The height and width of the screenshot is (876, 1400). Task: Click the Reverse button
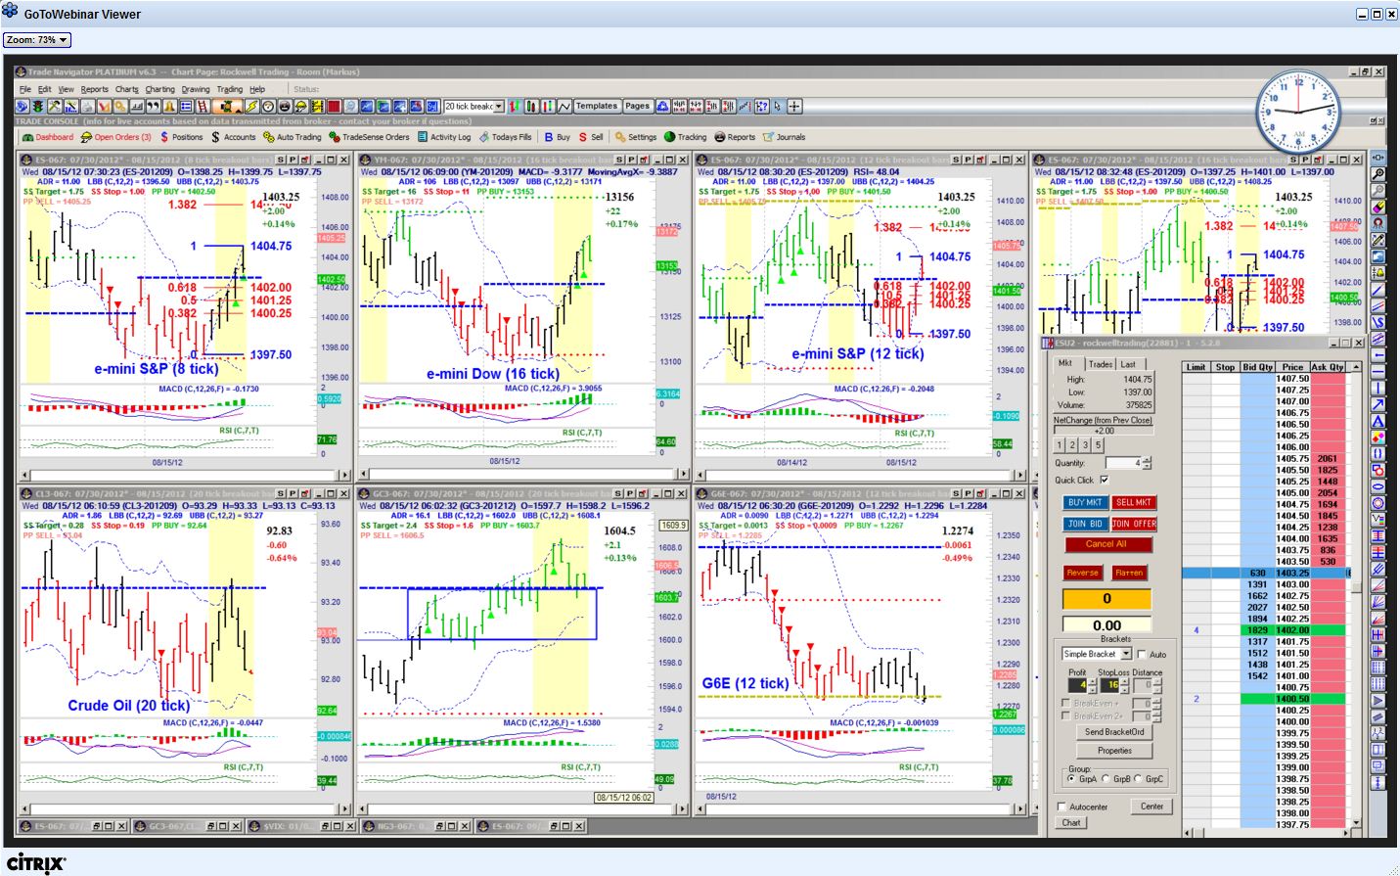(1082, 573)
